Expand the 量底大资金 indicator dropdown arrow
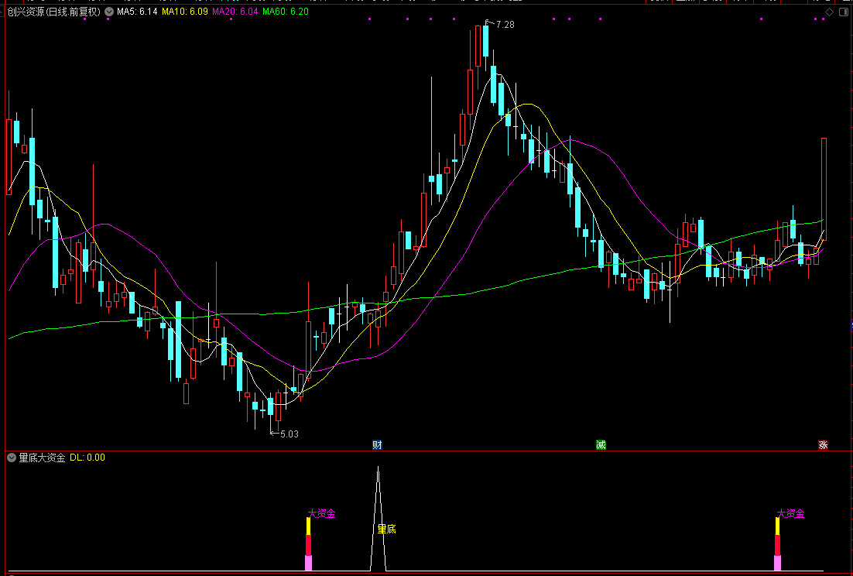Image resolution: width=853 pixels, height=576 pixels. point(12,458)
